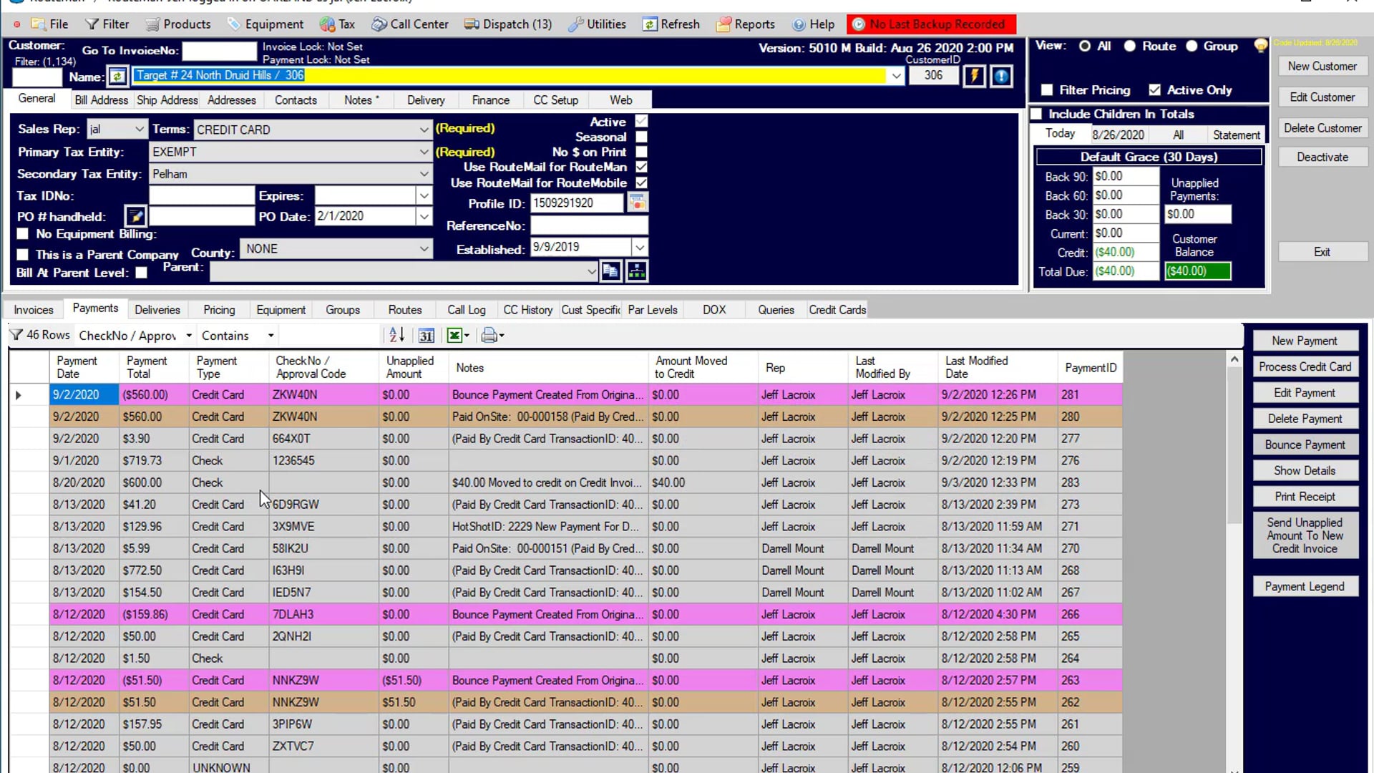The height and width of the screenshot is (773, 1374).
Task: Toggle Filter Pricing checkbox
Action: [1047, 90]
